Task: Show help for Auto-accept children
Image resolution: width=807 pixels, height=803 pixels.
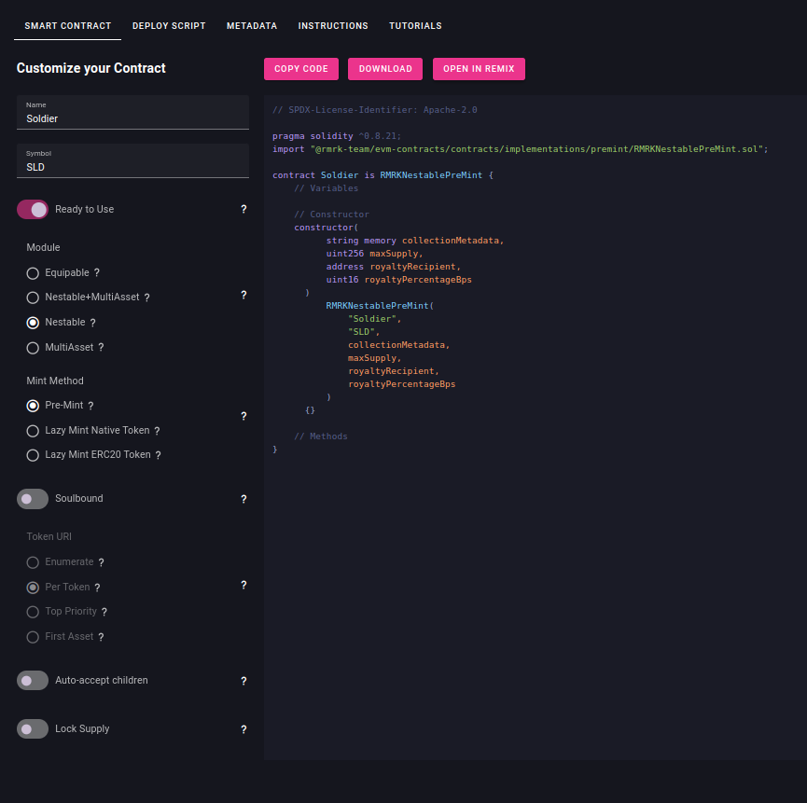Action: point(243,681)
